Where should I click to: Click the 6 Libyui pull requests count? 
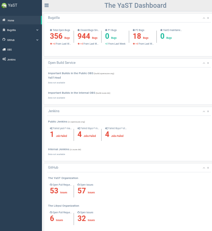point(52,218)
